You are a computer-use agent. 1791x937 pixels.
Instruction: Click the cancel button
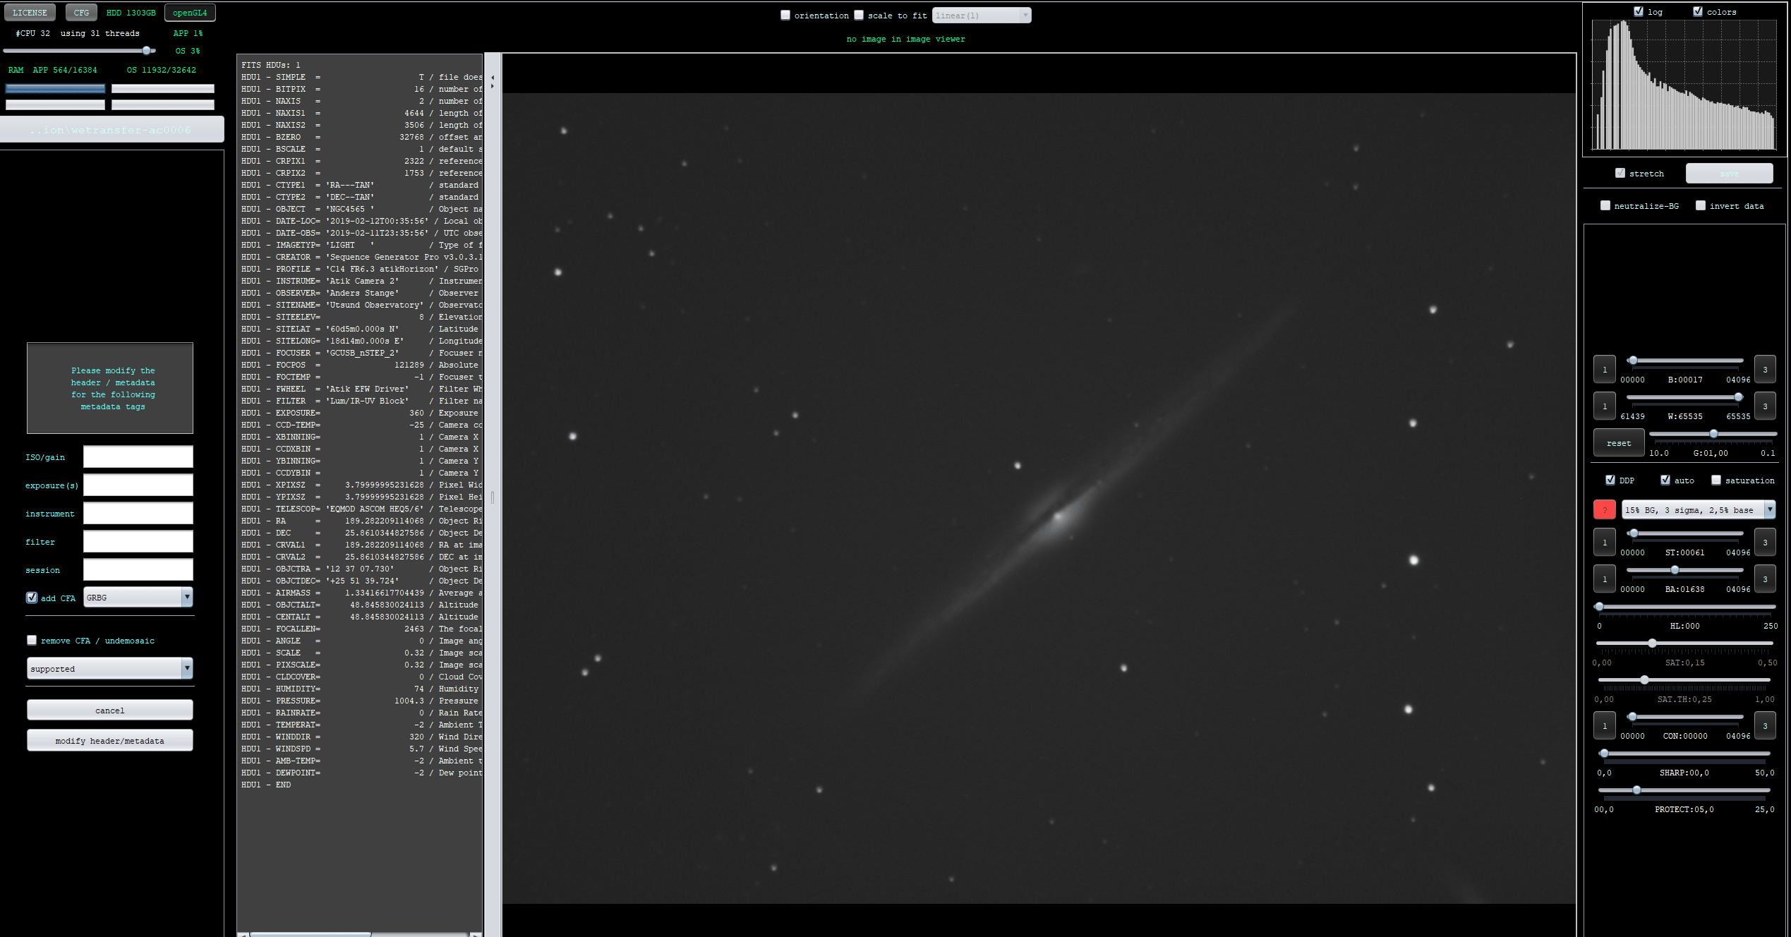pos(109,710)
